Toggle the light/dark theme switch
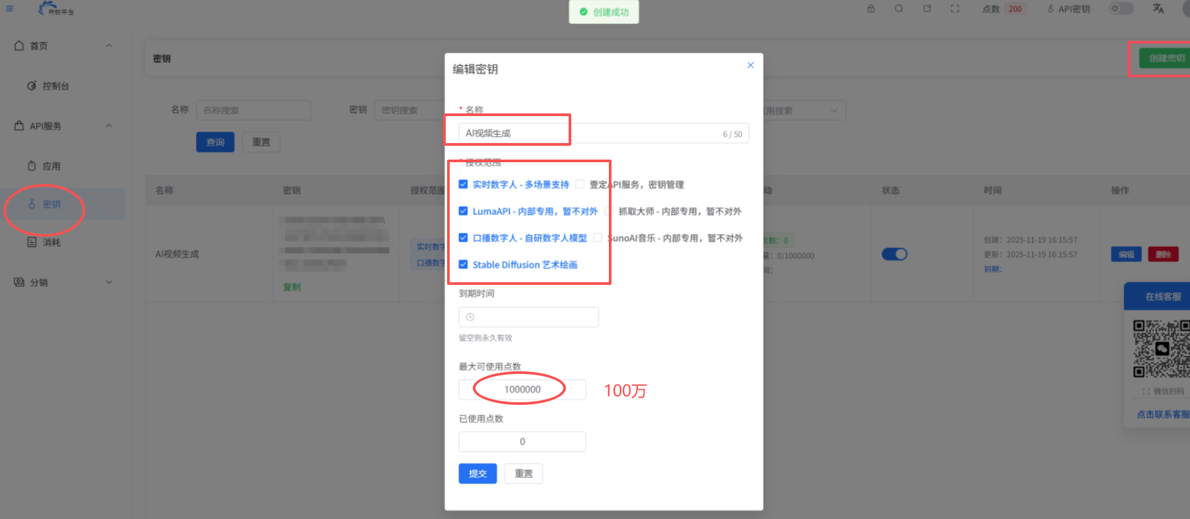This screenshot has height=519, width=1190. (1120, 9)
